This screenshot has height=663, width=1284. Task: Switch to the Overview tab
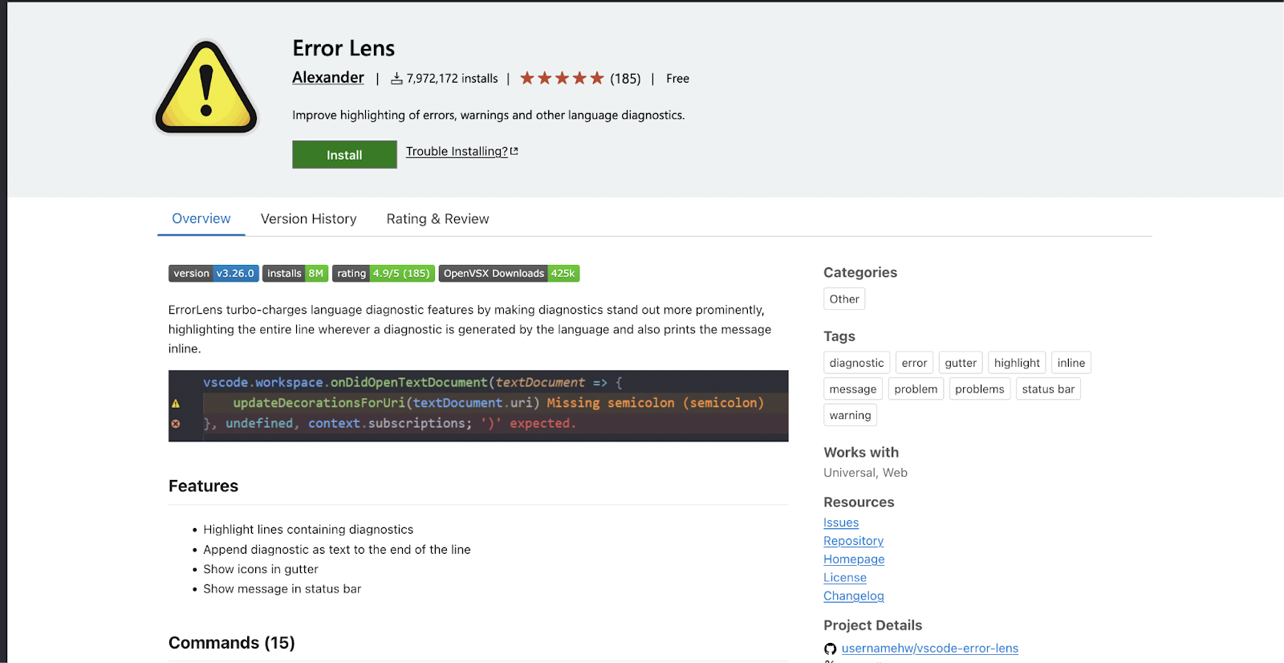(201, 218)
